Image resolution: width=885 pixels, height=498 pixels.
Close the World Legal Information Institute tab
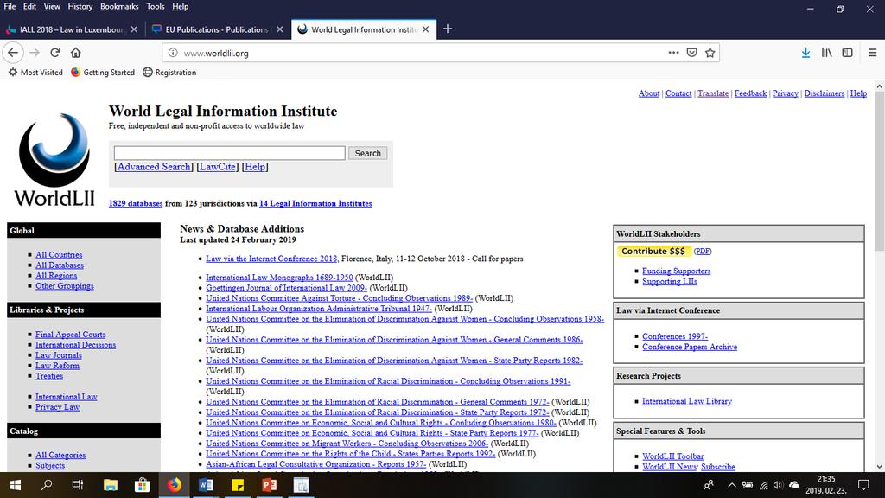pos(425,29)
